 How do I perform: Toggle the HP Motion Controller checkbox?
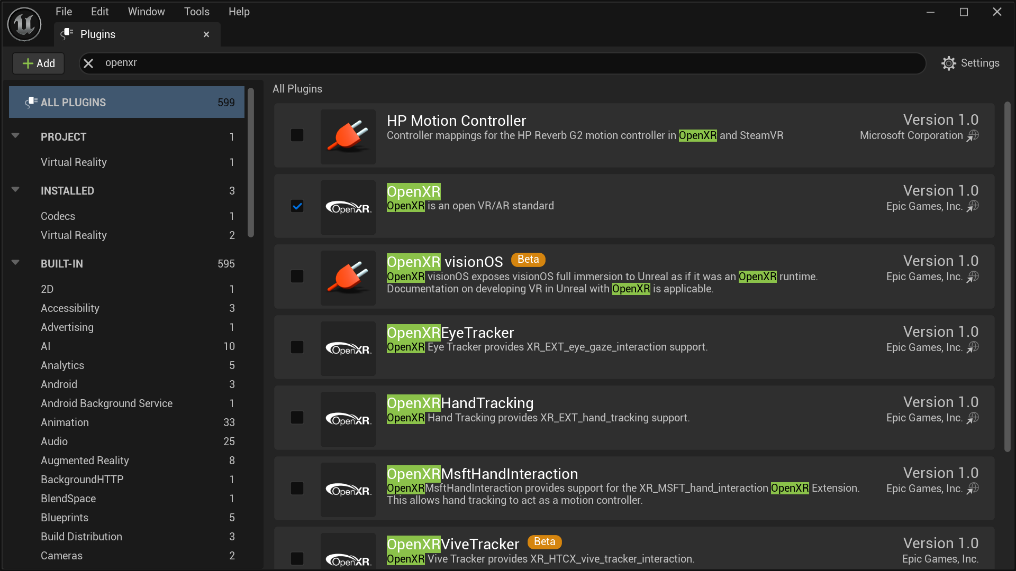point(297,135)
